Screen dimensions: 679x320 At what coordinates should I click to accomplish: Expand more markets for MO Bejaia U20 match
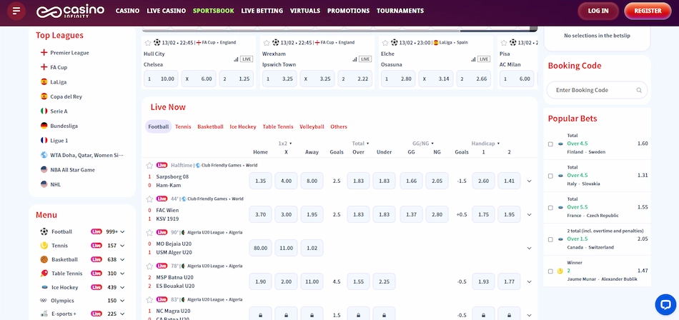[529, 248]
